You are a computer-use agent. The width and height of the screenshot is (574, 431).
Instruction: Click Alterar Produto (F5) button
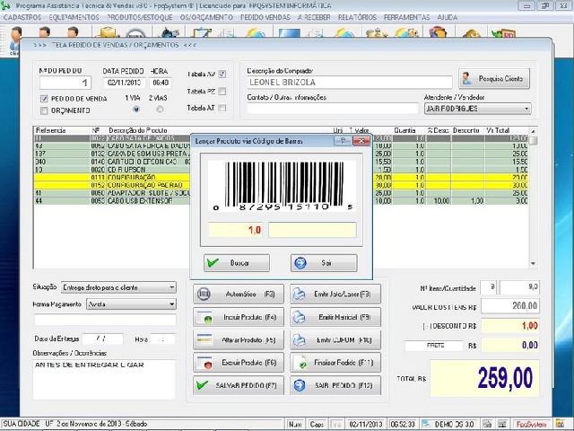[x=238, y=341]
